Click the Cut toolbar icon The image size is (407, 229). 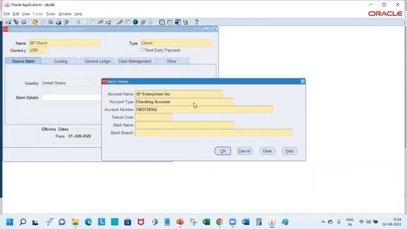coord(78,22)
